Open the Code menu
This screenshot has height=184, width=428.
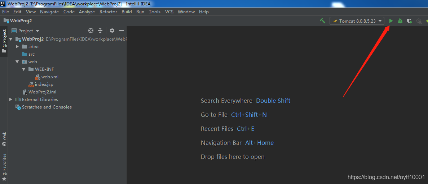coord(69,12)
